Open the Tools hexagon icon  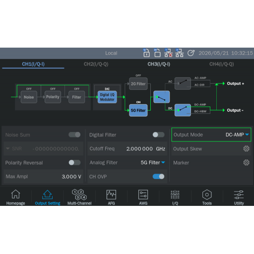coord(207,197)
